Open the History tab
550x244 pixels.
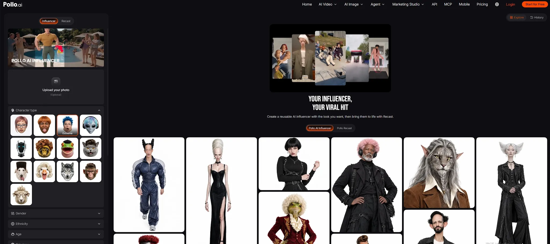point(537,17)
